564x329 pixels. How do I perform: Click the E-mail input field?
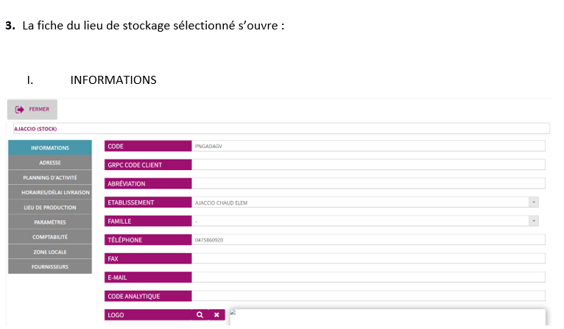(368, 277)
